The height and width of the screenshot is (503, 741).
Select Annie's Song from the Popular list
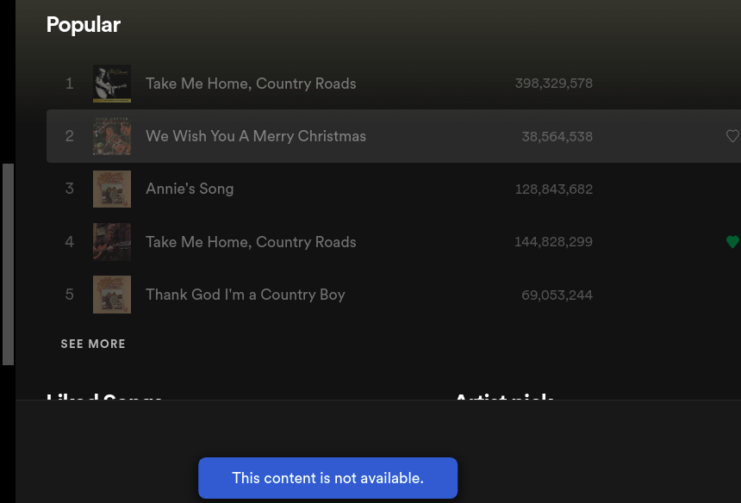pyautogui.click(x=190, y=189)
